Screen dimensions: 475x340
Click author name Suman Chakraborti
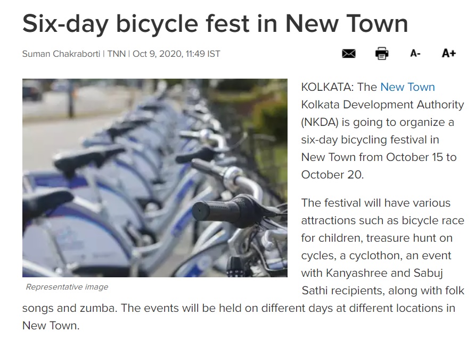[61, 54]
